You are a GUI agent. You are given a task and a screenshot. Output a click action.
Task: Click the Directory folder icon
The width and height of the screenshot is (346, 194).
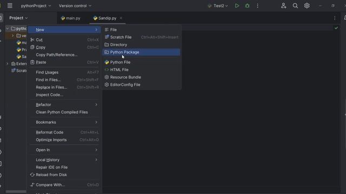click(x=107, y=45)
